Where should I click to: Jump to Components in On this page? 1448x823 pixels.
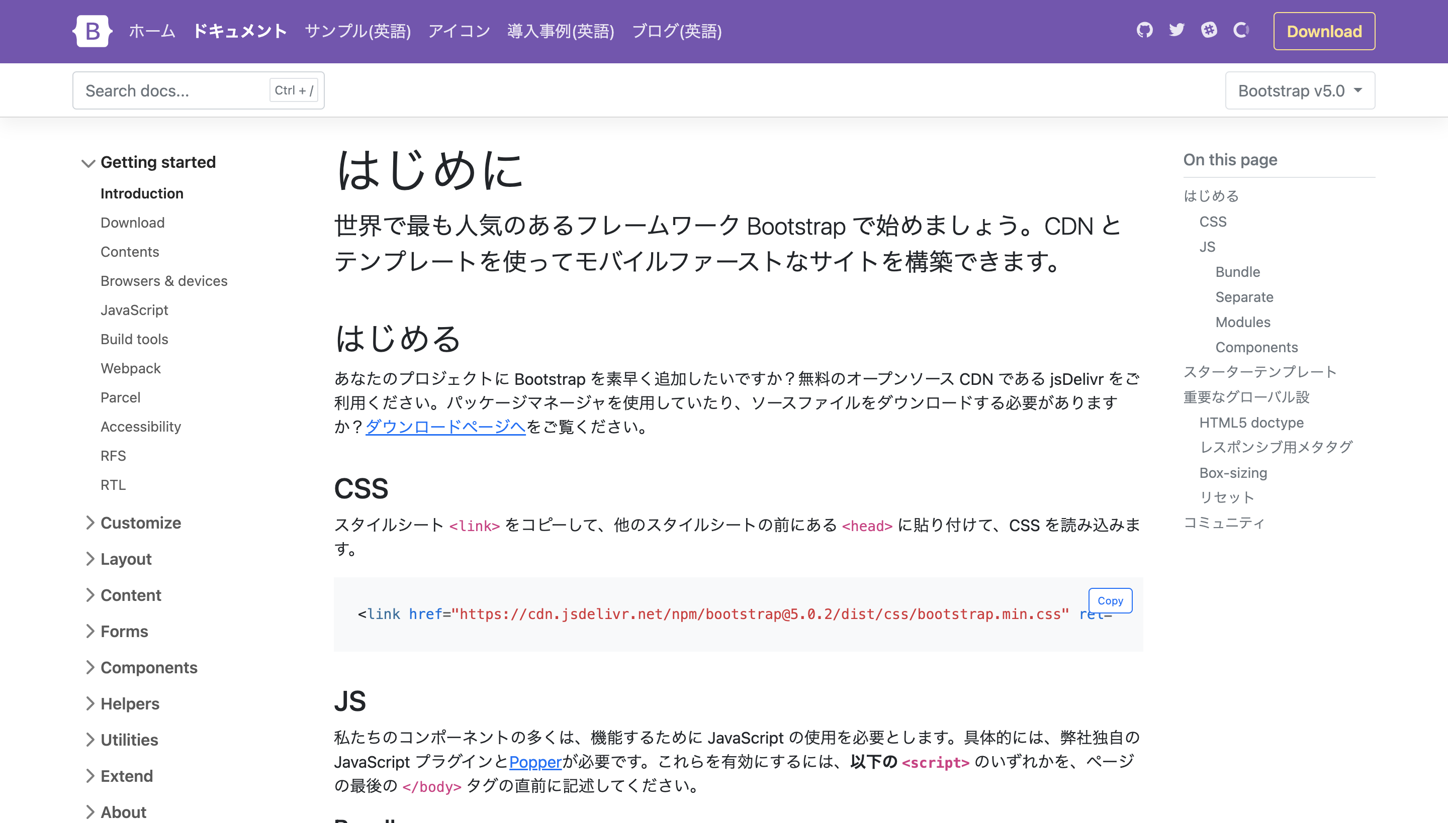1256,347
